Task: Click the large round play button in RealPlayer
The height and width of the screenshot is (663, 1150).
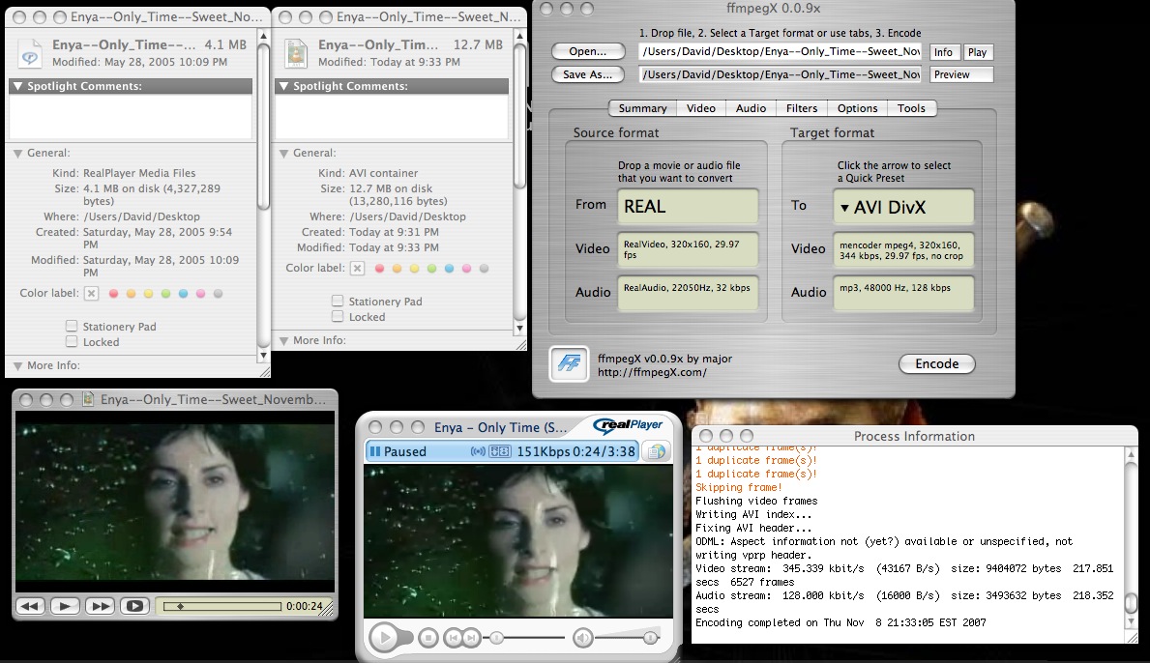Action: (x=384, y=637)
